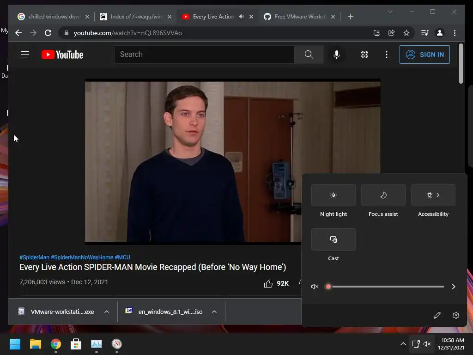473x355 pixels.
Task: Share this page icon in address bar
Action: [392, 33]
